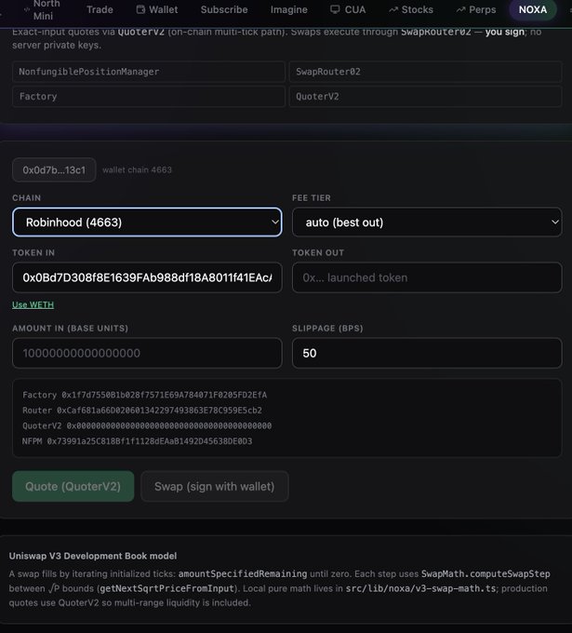
Task: Focus the Amount In base units field
Action: (147, 353)
